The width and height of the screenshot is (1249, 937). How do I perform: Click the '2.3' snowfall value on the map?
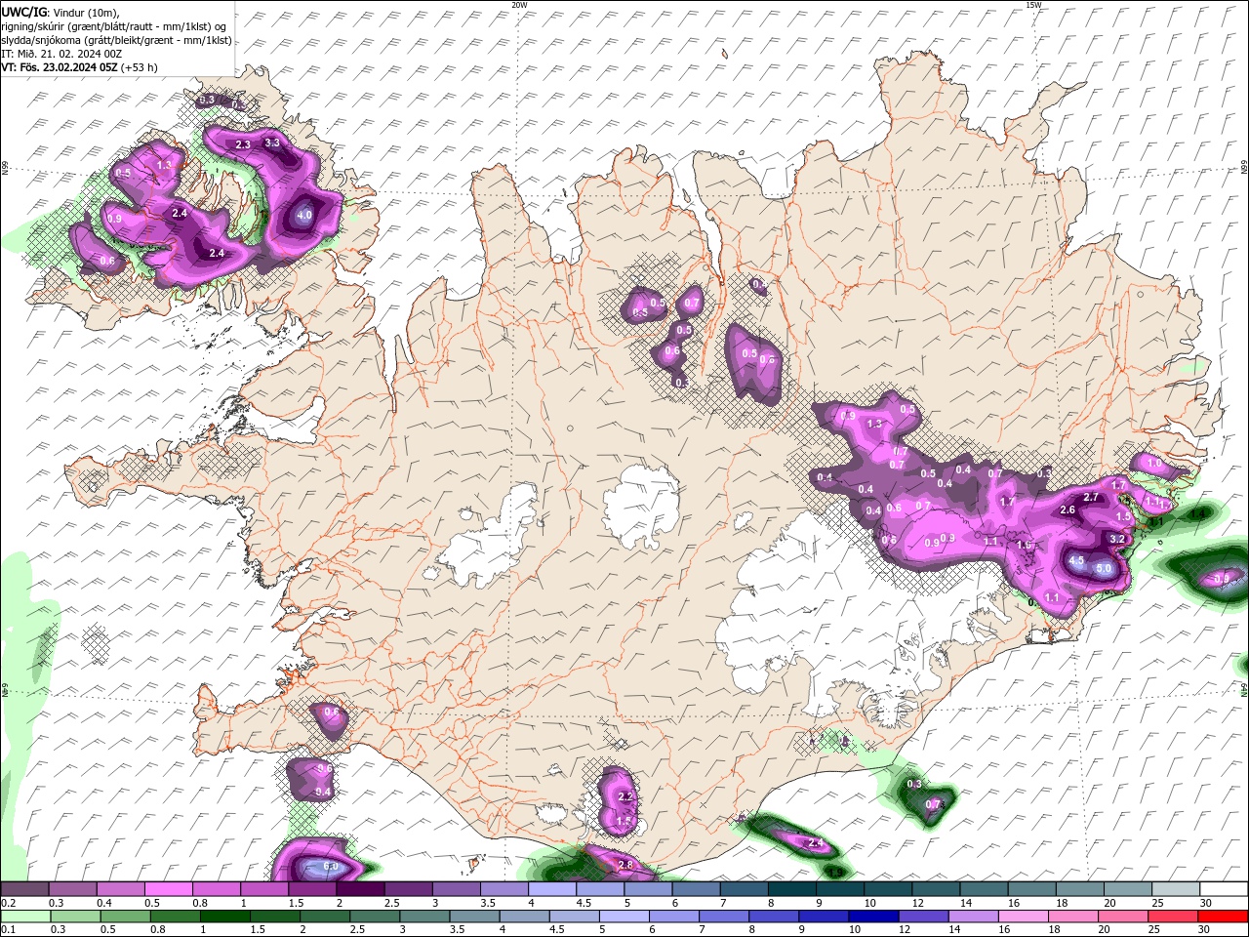pyautogui.click(x=244, y=144)
